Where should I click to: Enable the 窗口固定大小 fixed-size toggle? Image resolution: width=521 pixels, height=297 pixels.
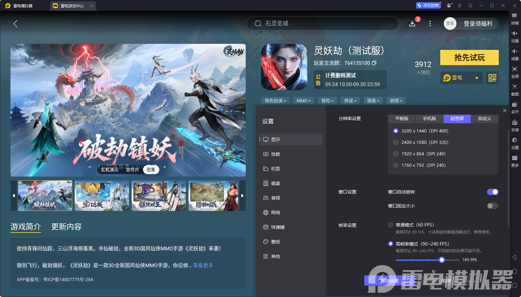click(x=492, y=206)
